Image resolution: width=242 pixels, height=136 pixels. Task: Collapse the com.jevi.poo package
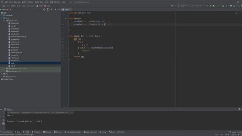point(4,21)
